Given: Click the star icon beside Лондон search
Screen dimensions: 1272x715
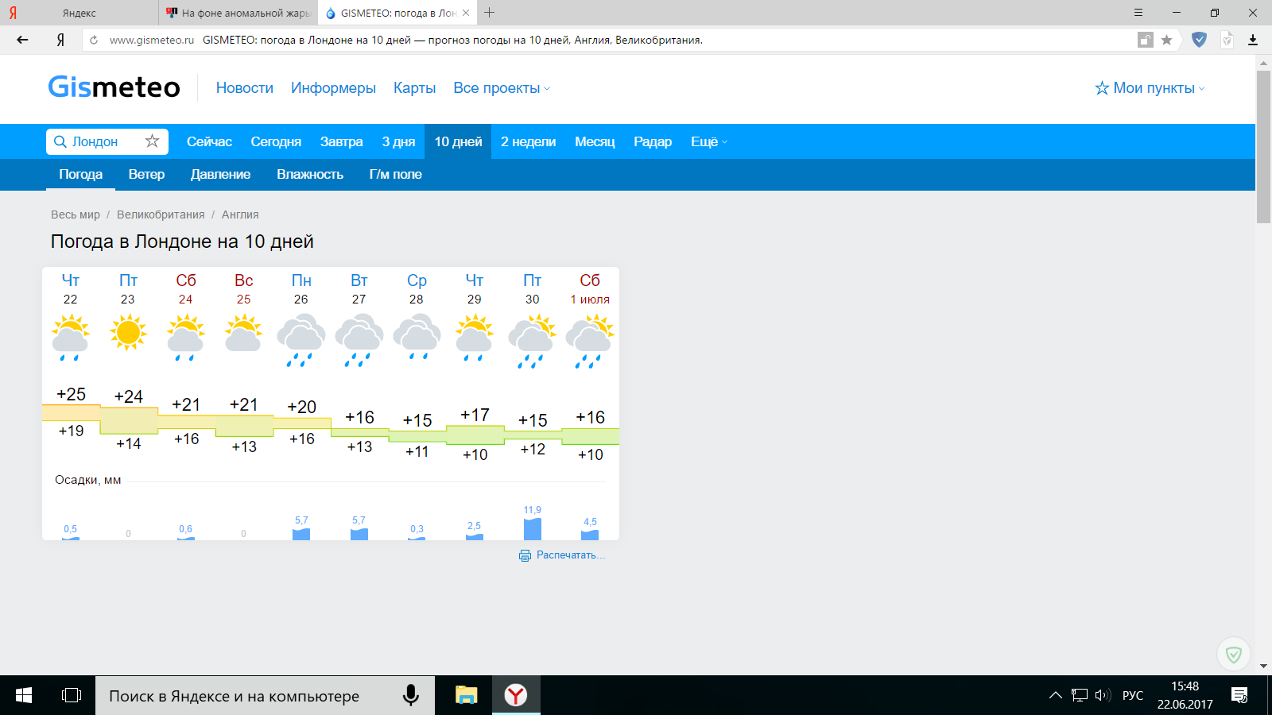Looking at the screenshot, I should 152,141.
